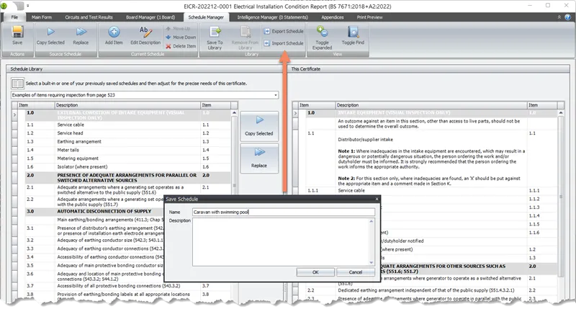Screen dimensions: 576x309
Task: Close the Save Schedule dialog with X
Action: [377, 199]
